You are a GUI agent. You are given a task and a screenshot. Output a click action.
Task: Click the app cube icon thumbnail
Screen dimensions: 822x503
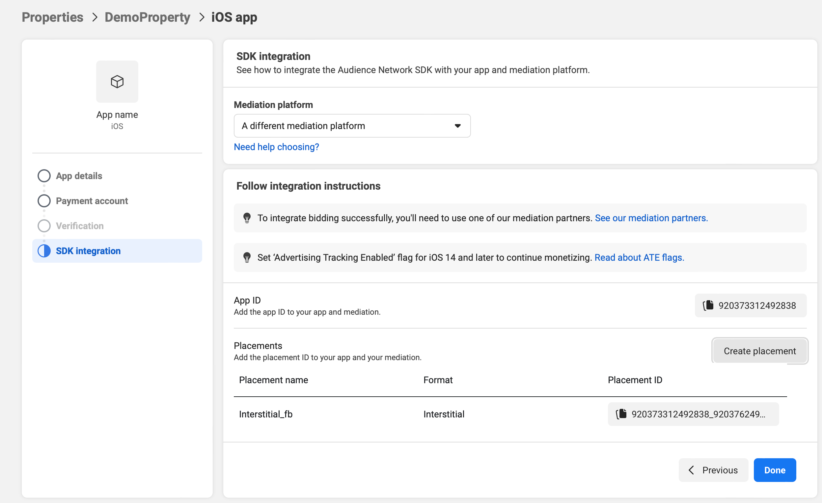(117, 81)
